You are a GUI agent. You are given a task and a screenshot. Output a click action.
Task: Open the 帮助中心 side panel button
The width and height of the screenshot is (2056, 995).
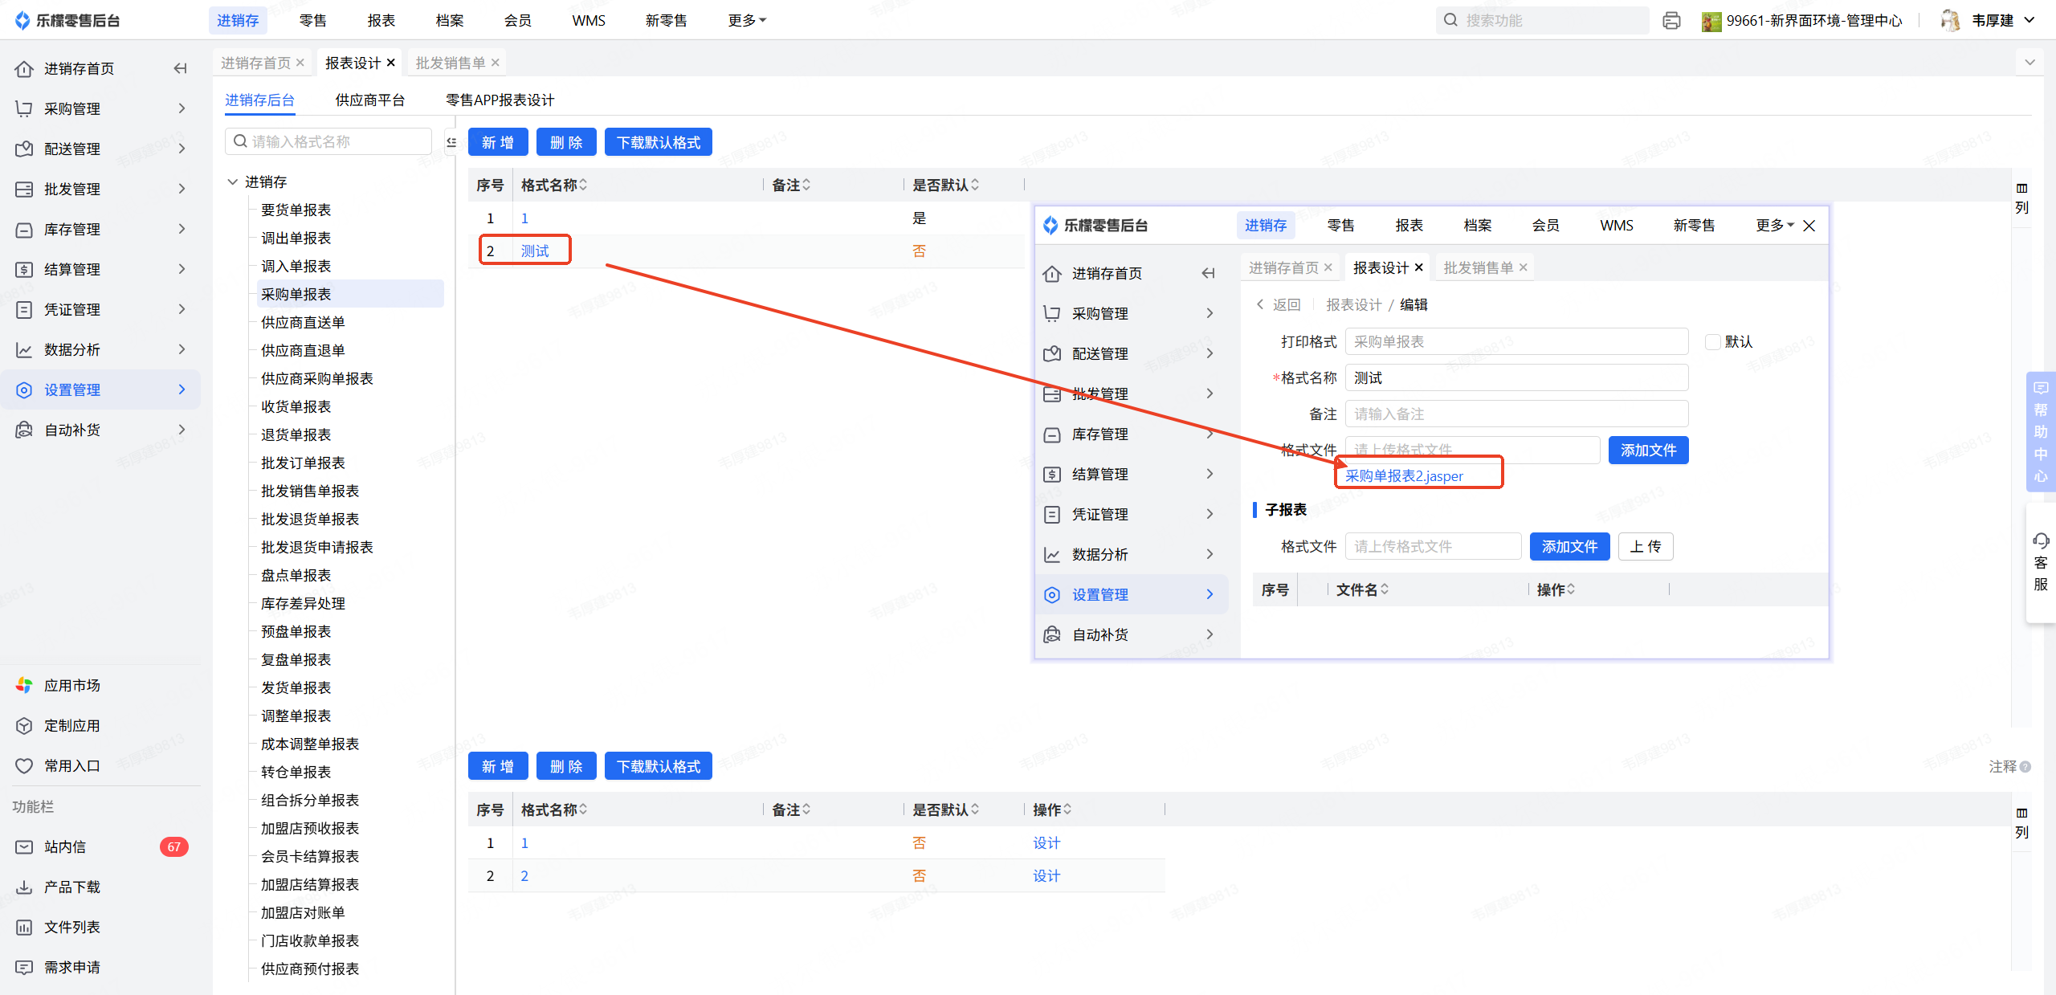pos(2041,431)
